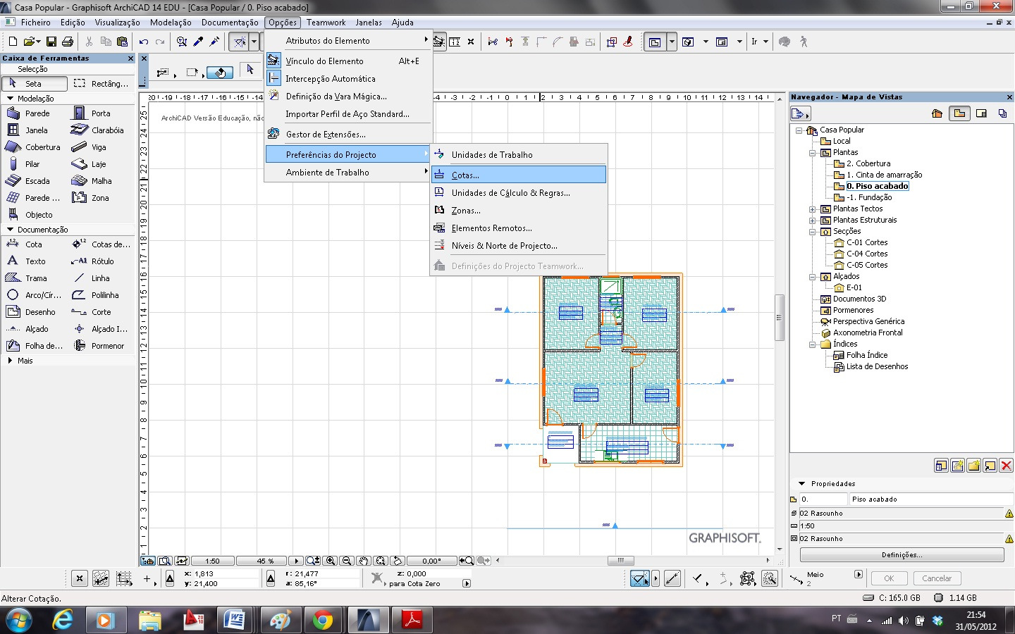Toggle the Seta arrow selection tool

point(35,83)
